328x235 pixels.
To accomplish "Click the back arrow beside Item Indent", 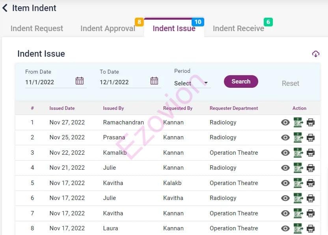I will 5,8.
